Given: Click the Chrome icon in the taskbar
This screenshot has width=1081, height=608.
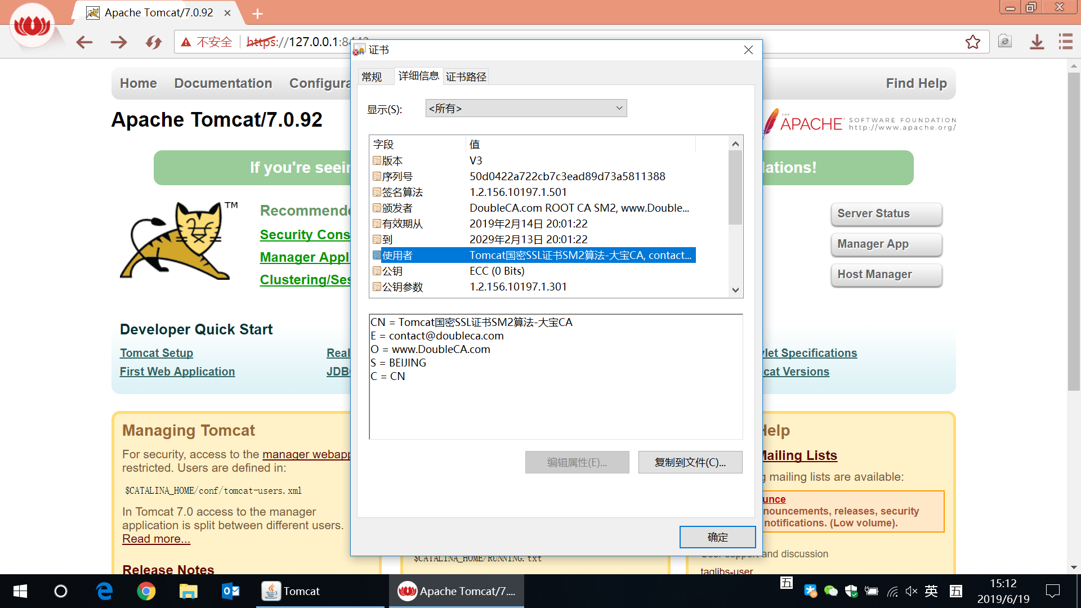Looking at the screenshot, I should 146,591.
